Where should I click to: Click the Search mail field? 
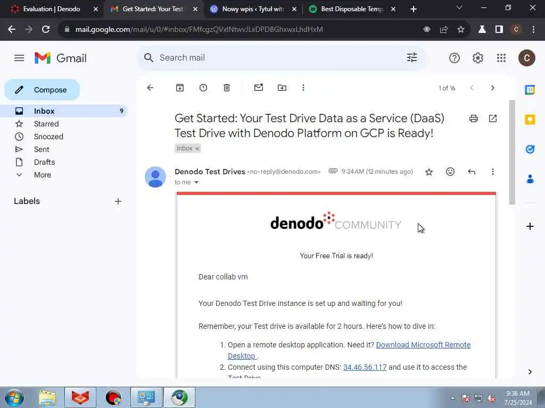click(x=280, y=58)
